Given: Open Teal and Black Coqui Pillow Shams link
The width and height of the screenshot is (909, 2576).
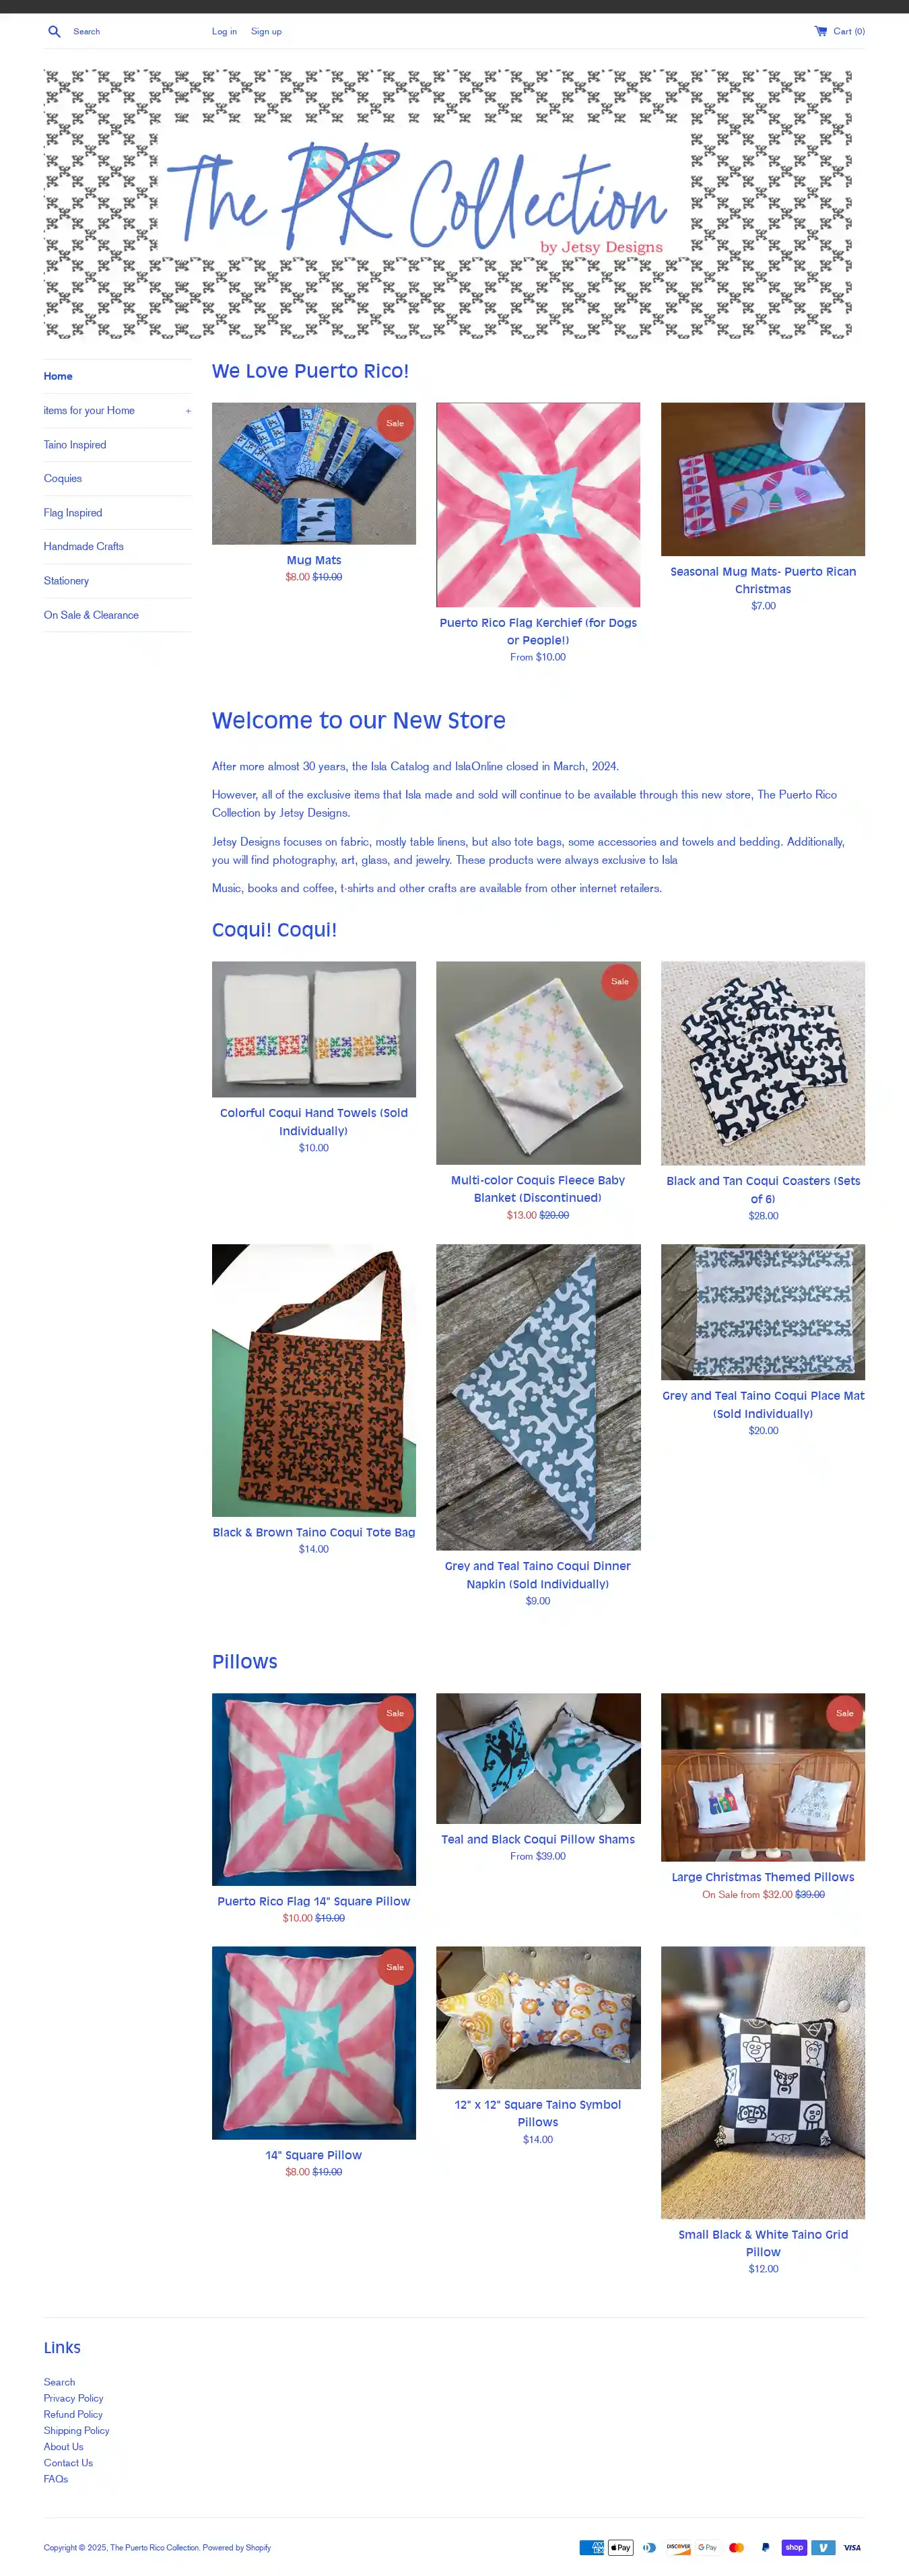Looking at the screenshot, I should [538, 1839].
